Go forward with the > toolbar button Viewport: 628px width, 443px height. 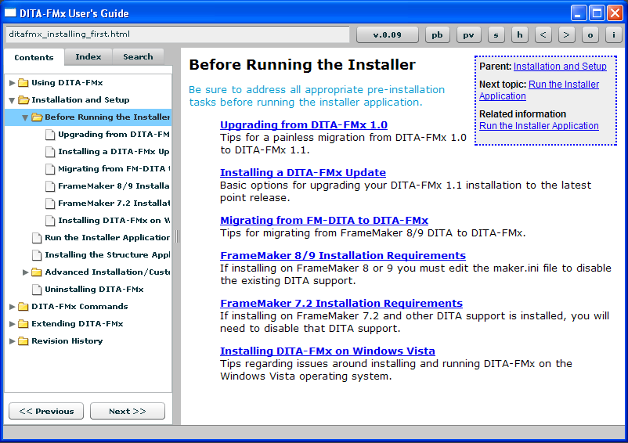pyautogui.click(x=566, y=34)
